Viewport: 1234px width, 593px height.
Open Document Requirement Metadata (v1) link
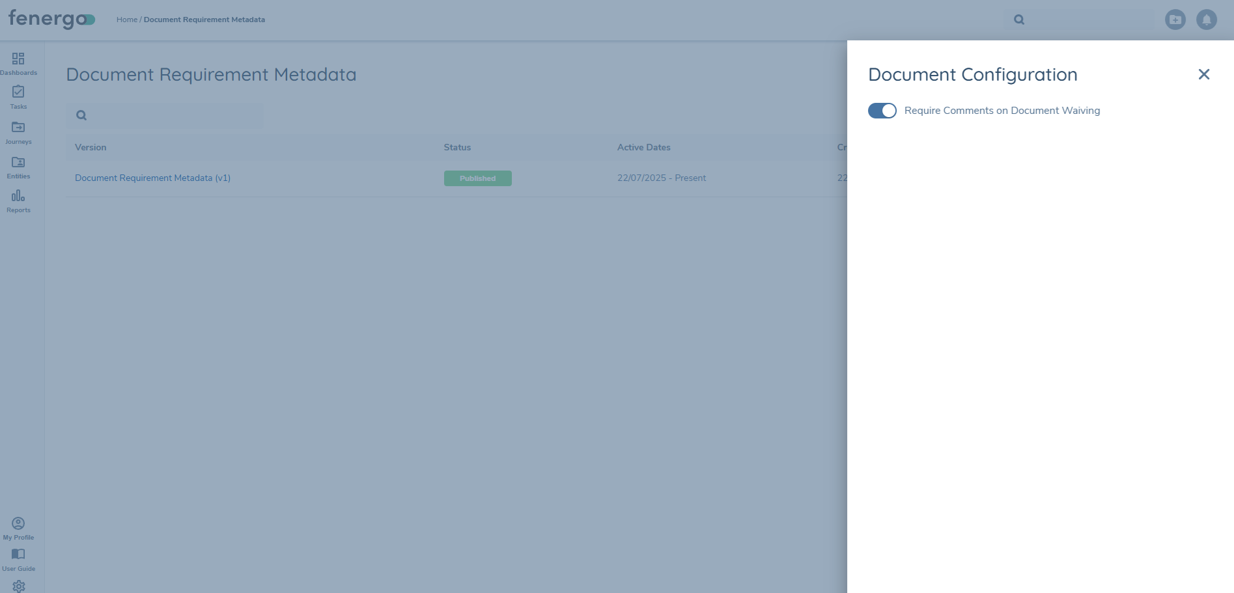point(152,178)
